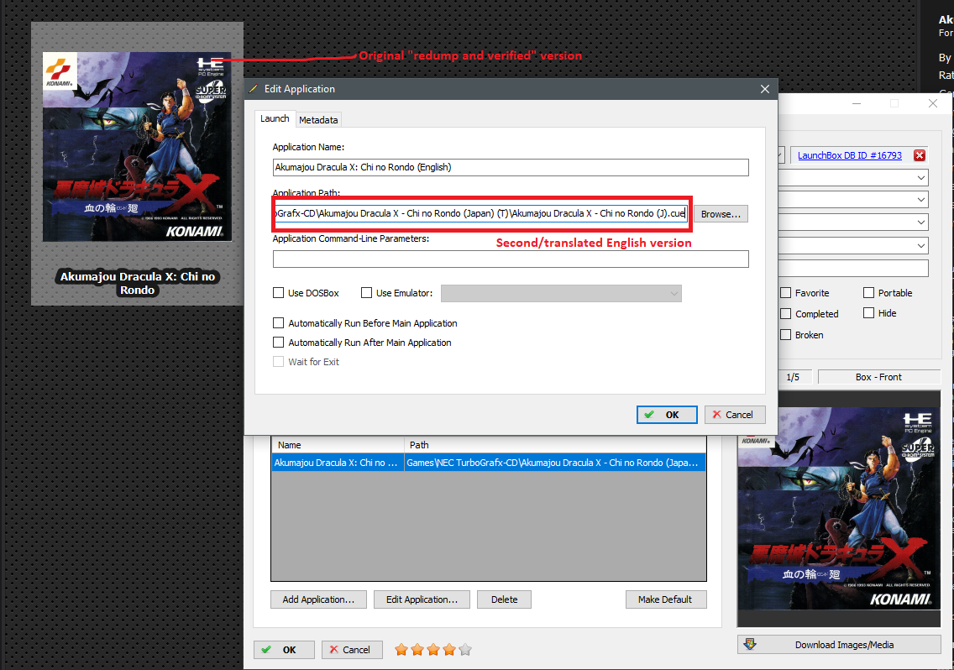Tick the Use Emulator checkbox
The height and width of the screenshot is (670, 954).
click(366, 293)
